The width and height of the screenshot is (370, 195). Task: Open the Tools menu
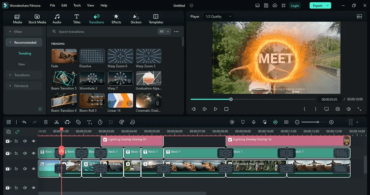[77, 5]
